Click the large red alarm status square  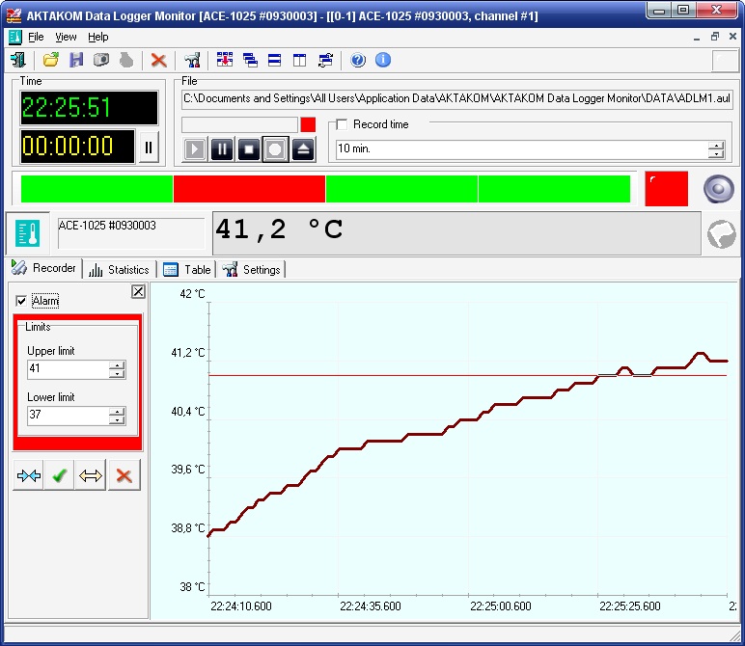(x=666, y=189)
